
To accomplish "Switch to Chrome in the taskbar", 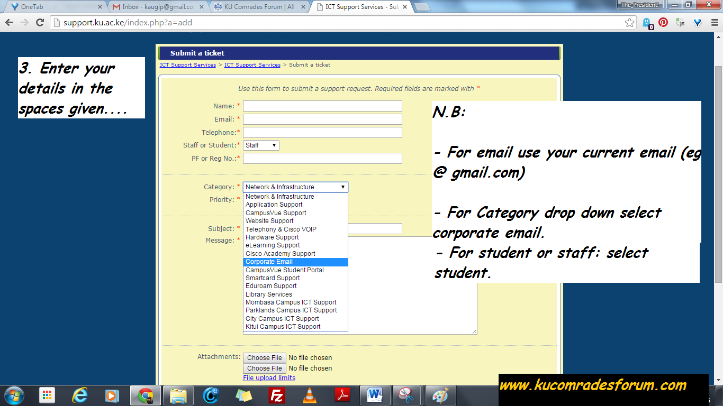I will click(146, 395).
